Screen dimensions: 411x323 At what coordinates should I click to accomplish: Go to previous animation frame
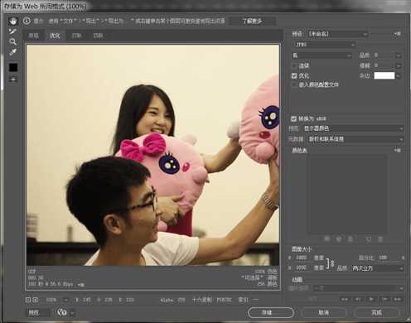coord(358,299)
